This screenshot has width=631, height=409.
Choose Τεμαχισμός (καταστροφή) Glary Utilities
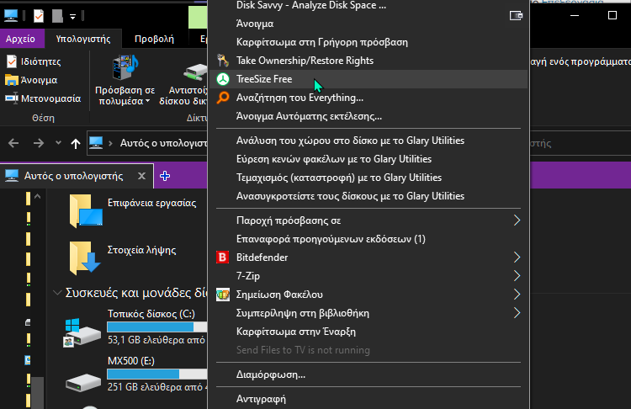coord(369,177)
